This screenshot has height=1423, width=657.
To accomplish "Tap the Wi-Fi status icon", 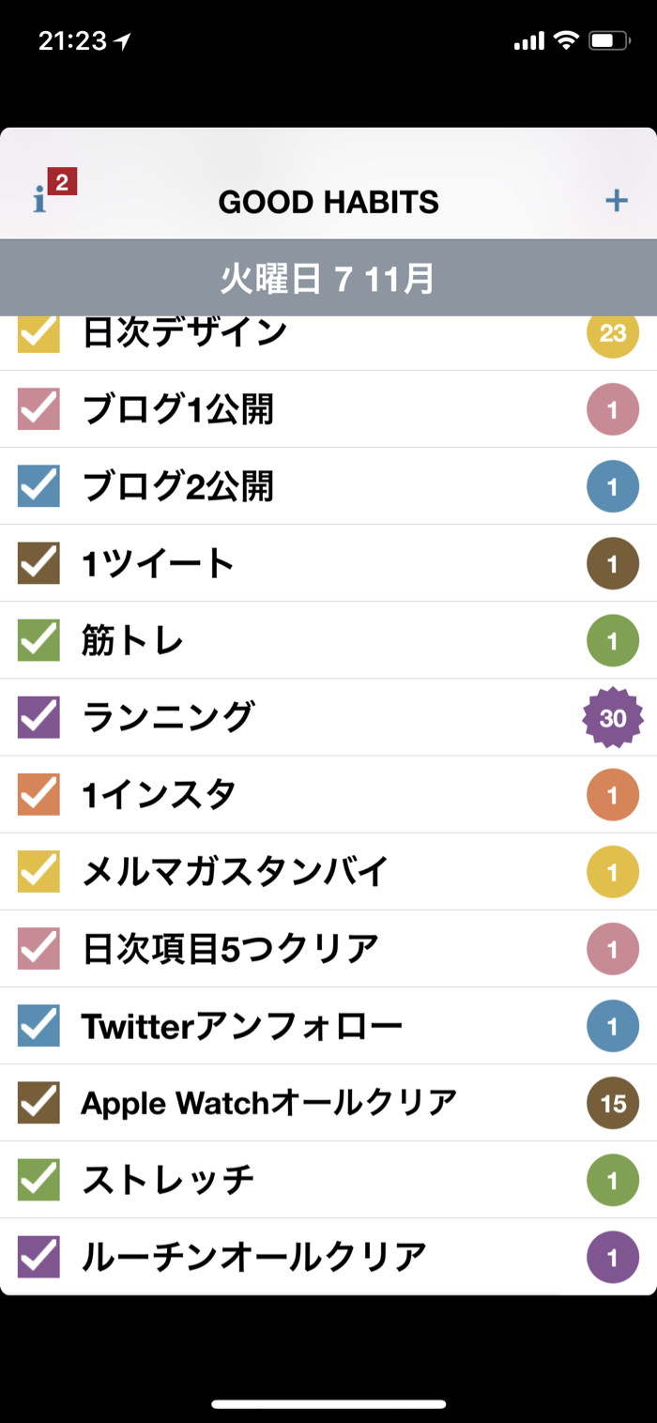I will click(565, 40).
